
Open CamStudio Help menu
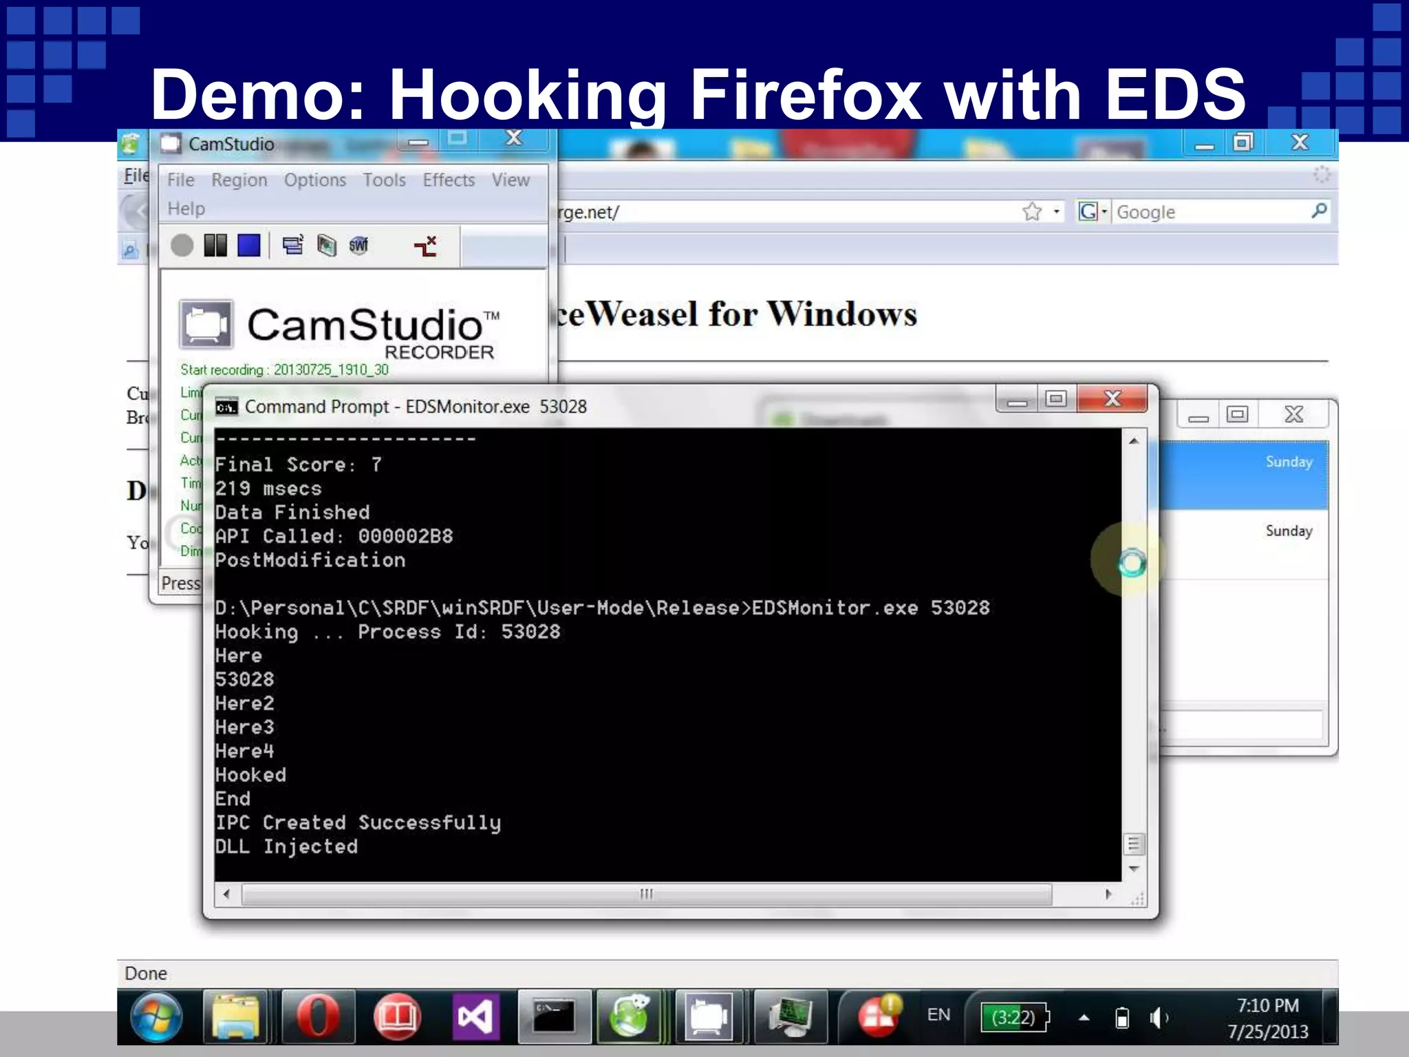(186, 209)
